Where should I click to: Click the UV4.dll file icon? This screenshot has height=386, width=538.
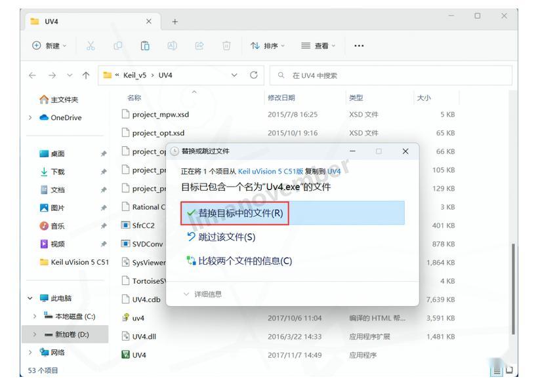coord(125,336)
